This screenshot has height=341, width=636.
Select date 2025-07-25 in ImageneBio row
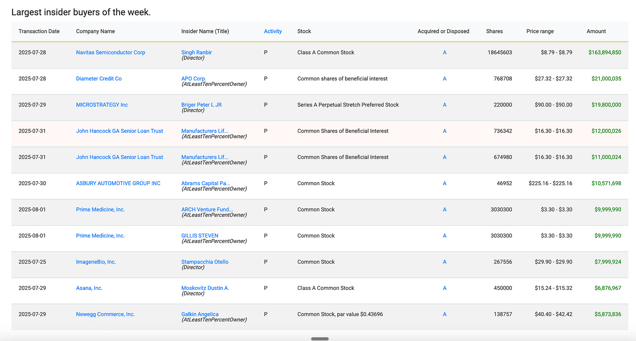[x=32, y=262]
